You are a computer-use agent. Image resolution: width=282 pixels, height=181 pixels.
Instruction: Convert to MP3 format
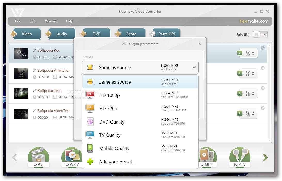tap(240, 157)
